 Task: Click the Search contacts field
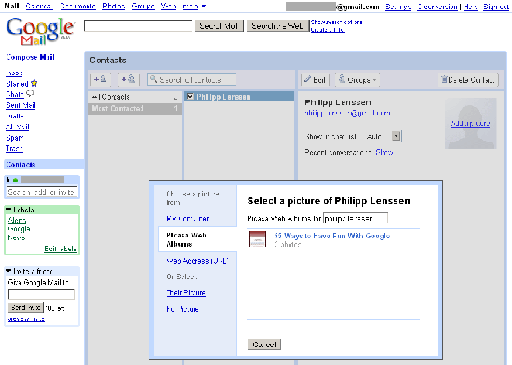point(192,79)
